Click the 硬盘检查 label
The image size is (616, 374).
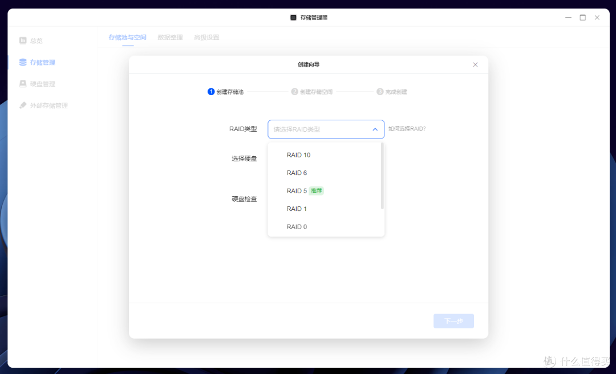point(244,199)
